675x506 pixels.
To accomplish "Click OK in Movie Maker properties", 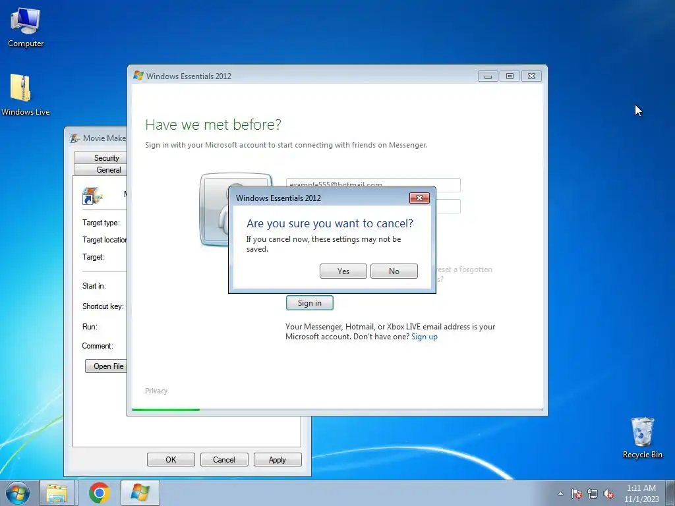I will coord(171,459).
